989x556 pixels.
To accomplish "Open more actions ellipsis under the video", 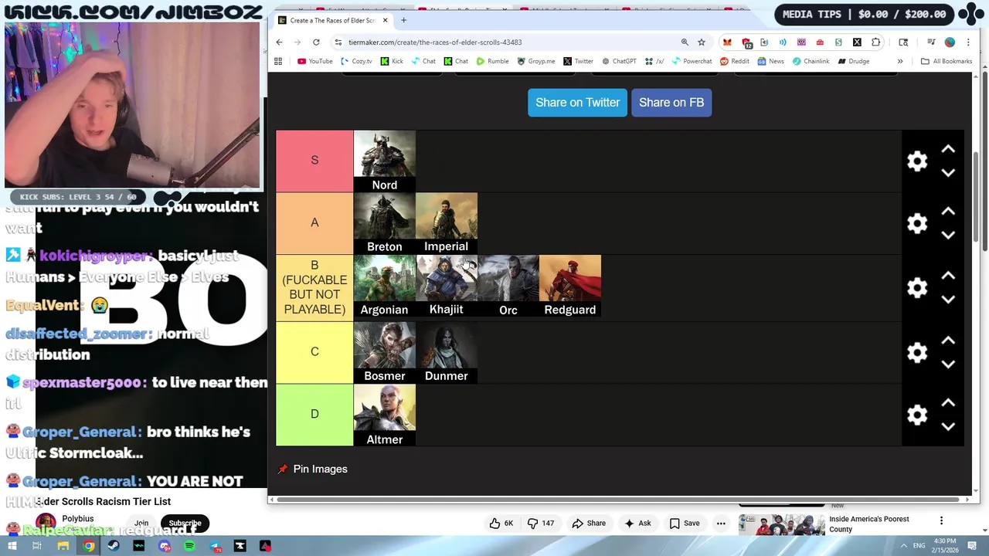I will [x=721, y=524].
